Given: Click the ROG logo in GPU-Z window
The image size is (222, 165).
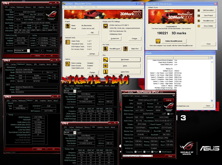Looking at the screenshot, I should click(x=169, y=107).
